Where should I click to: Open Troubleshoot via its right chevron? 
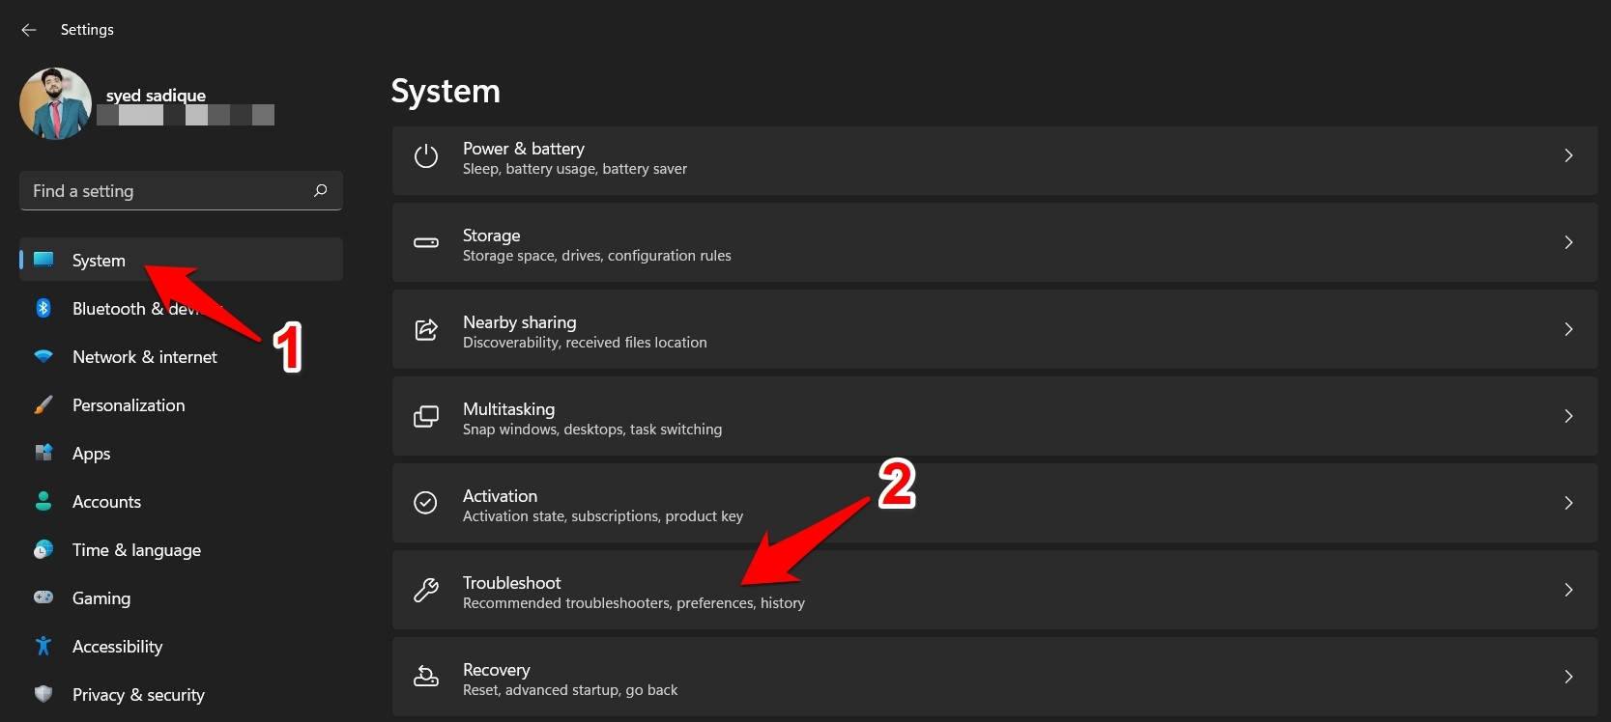[1568, 590]
